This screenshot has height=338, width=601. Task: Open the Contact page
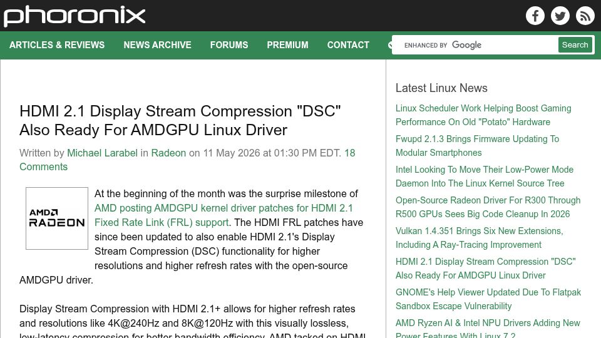[x=348, y=45]
